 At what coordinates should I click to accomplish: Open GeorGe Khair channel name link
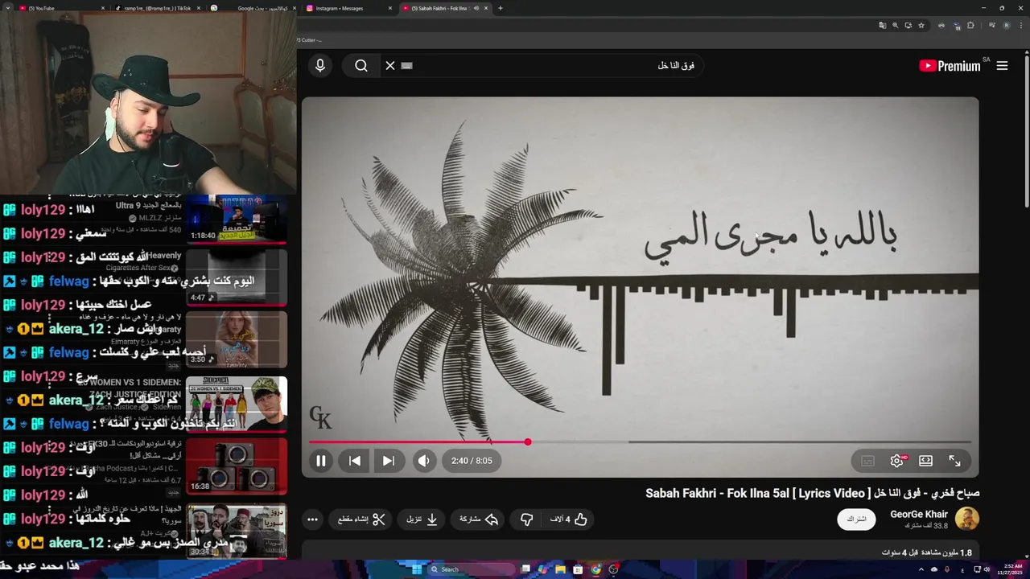pos(919,515)
